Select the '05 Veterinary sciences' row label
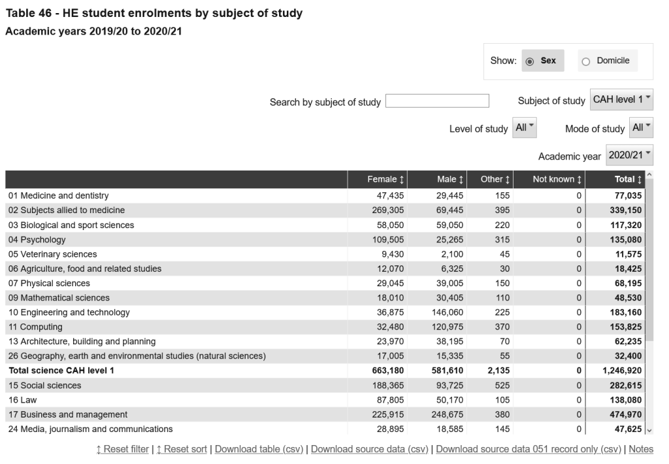 (52, 254)
